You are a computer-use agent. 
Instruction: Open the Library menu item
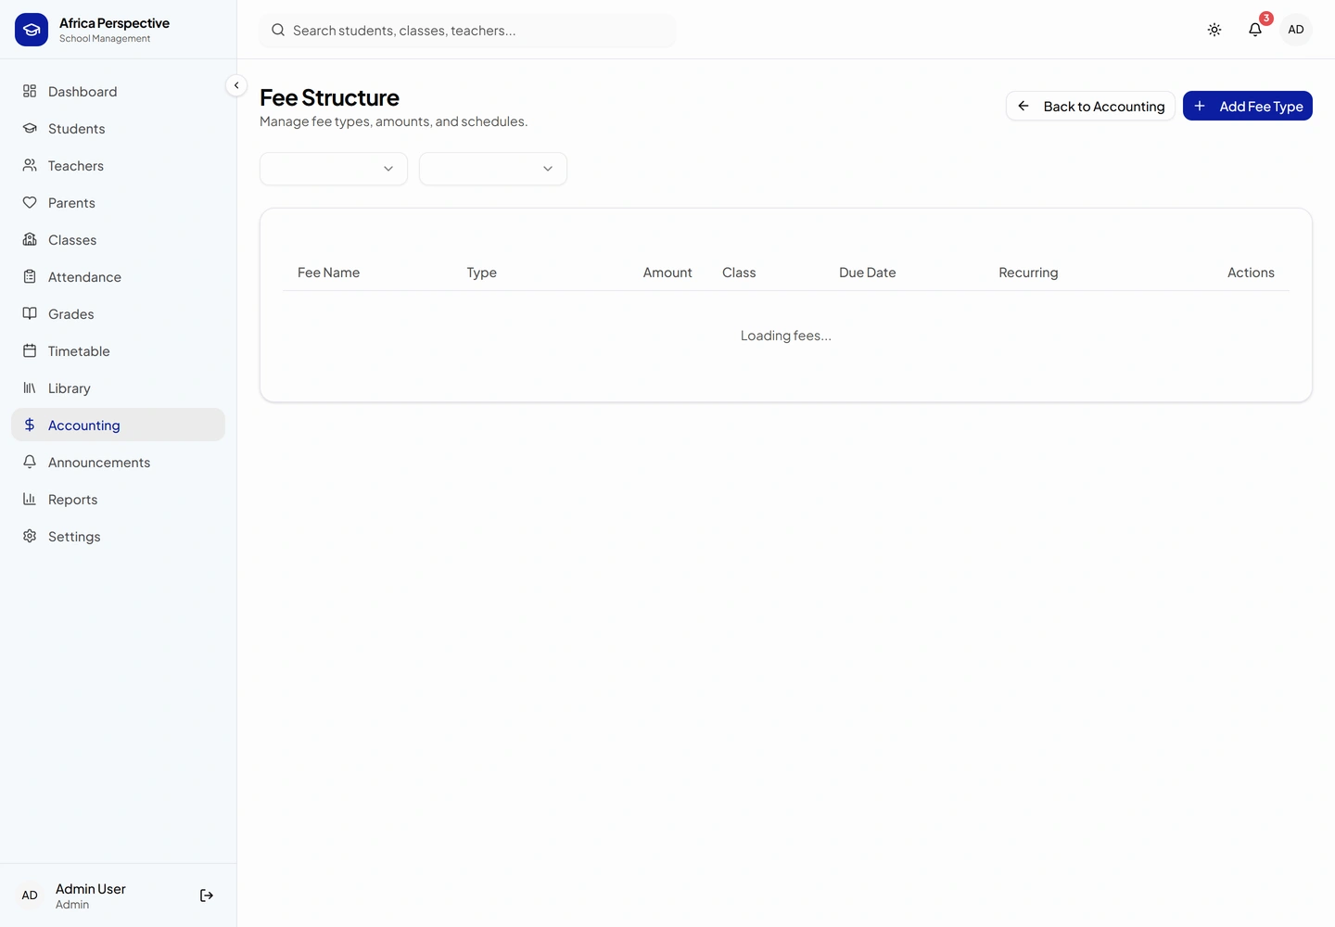[118, 387]
